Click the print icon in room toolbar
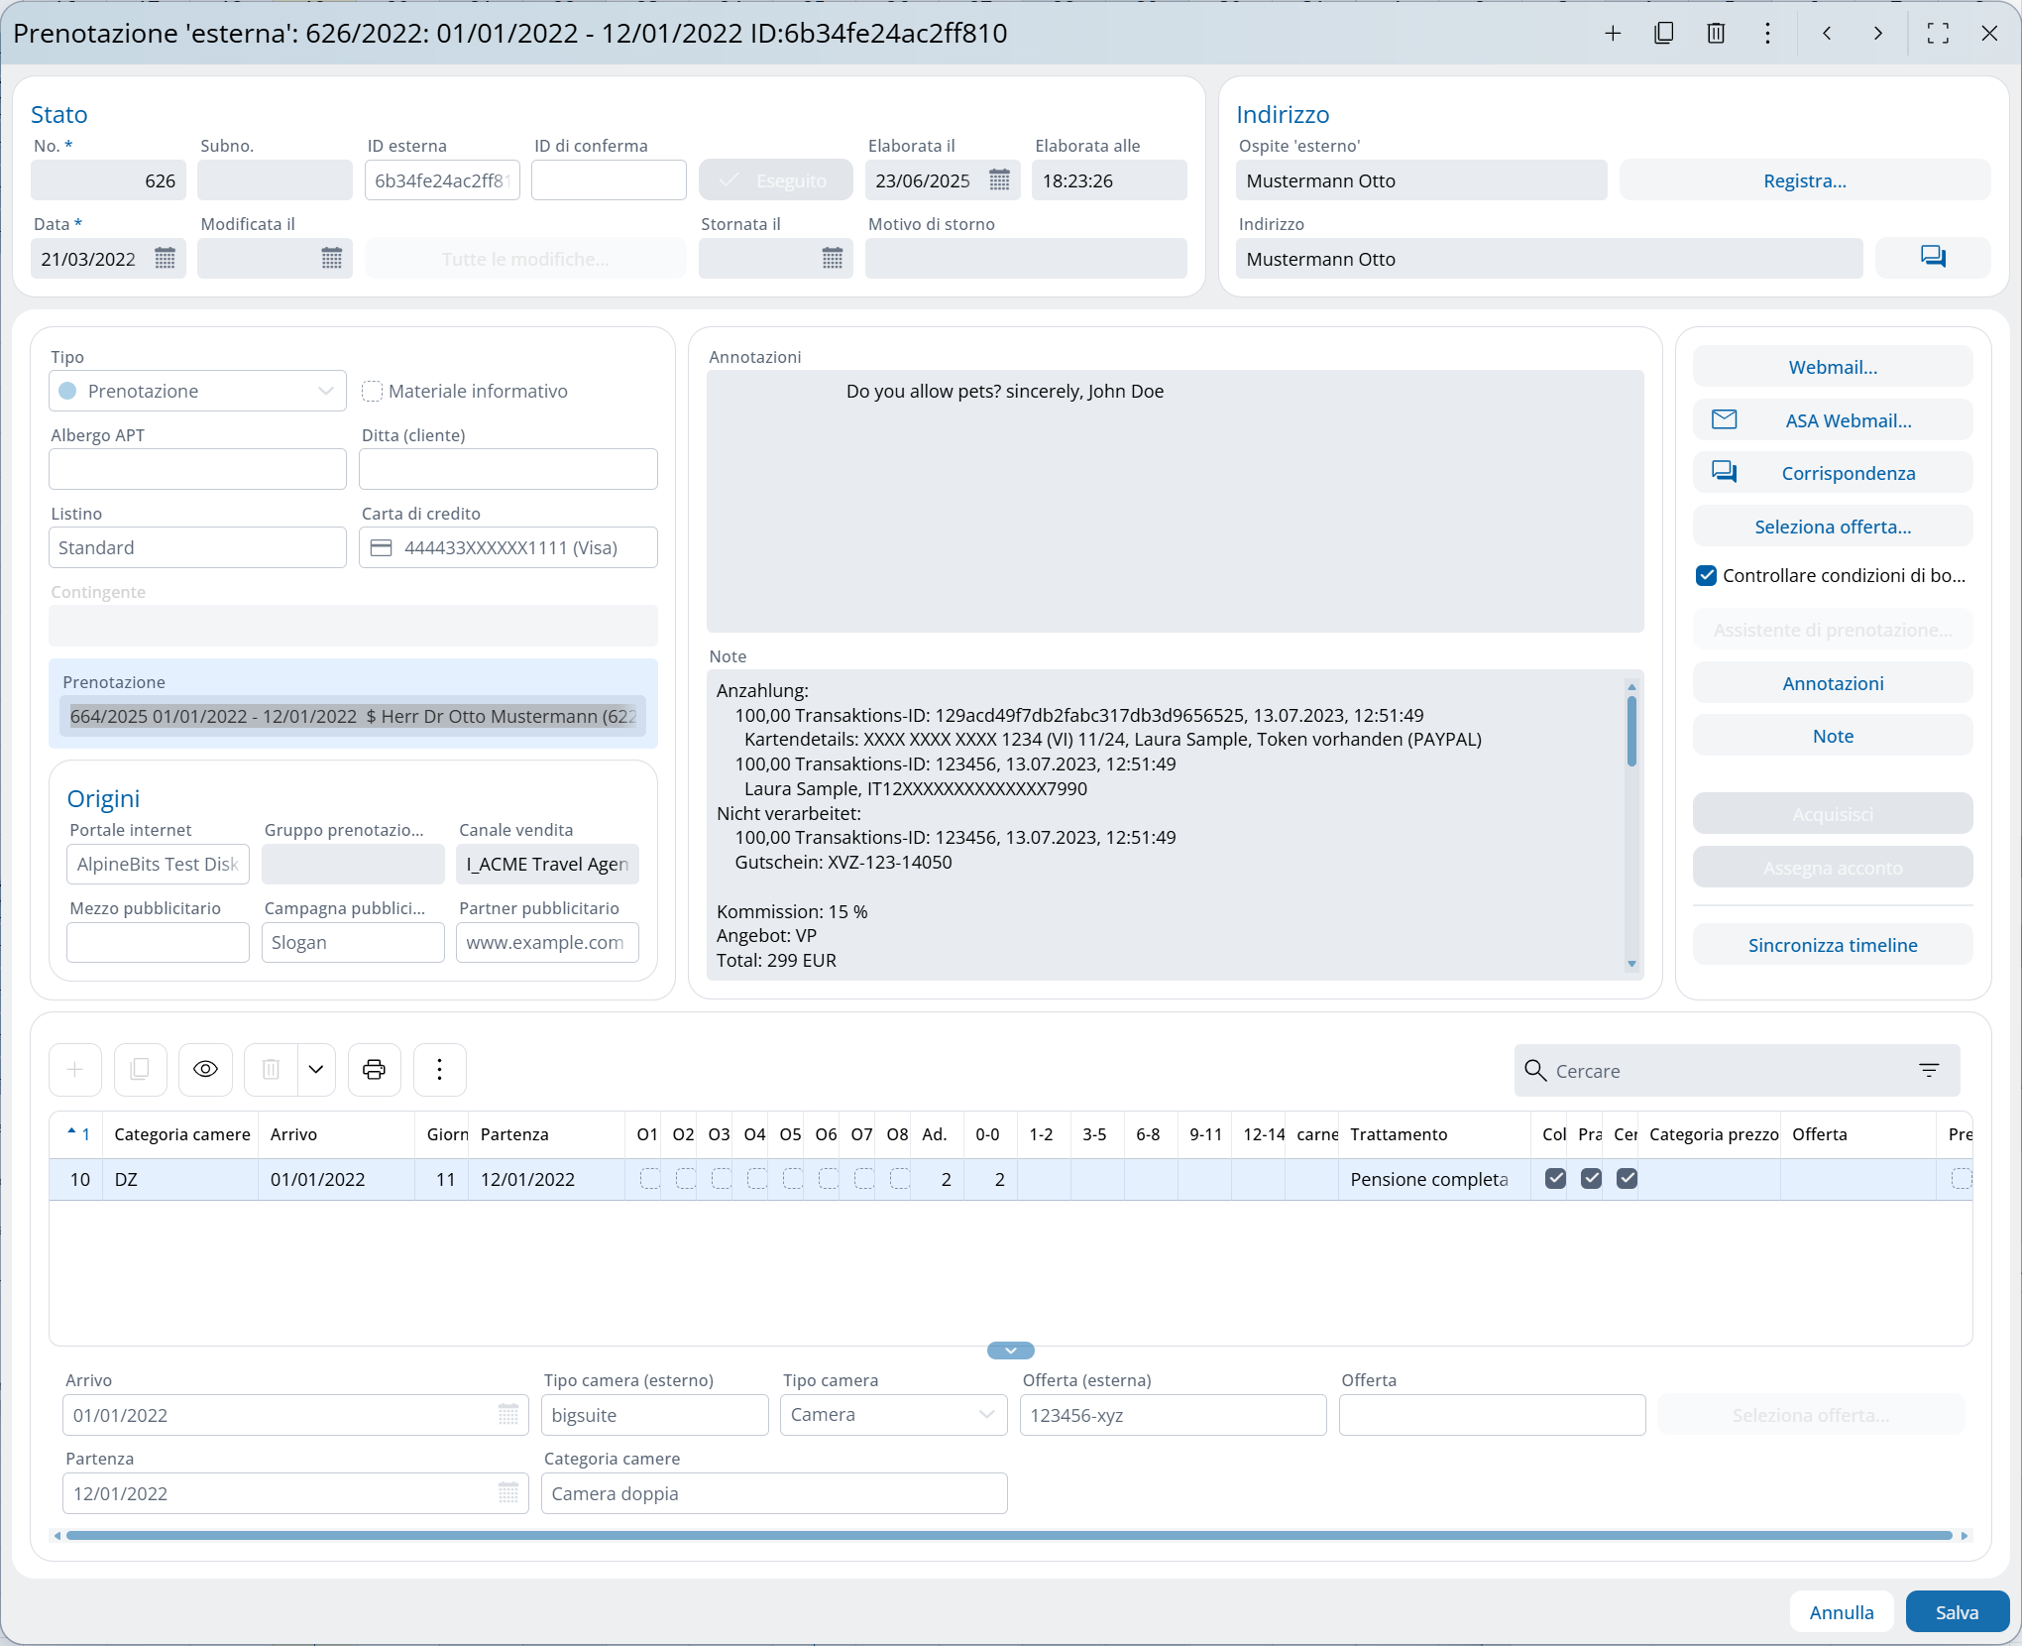 click(x=374, y=1070)
